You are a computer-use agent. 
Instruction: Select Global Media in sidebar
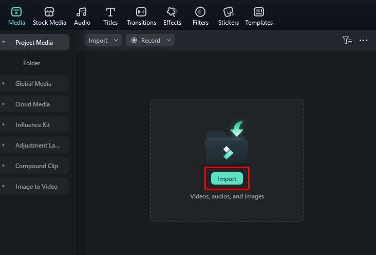[34, 83]
